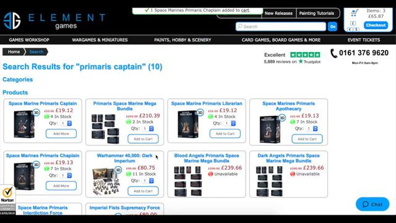Click the Primaris Space Marine Mega Bundle thumbnail
Screen dimensions: 396x223
105,129
